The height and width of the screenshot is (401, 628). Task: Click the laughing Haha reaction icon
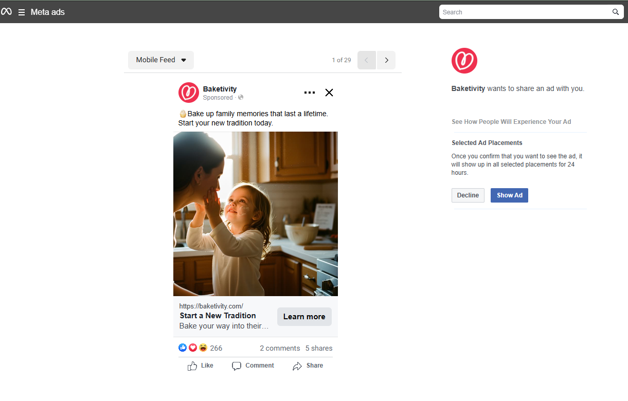pos(203,348)
